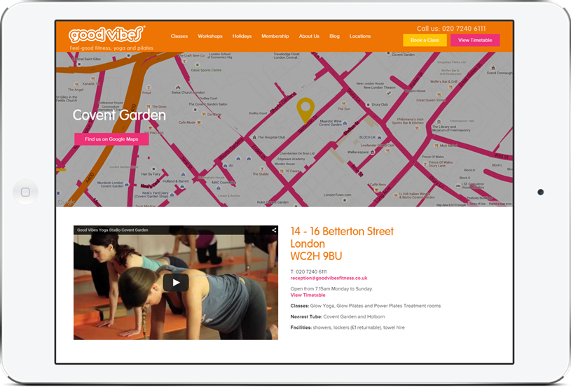Click The Hospital Club map marker
The width and height of the screenshot is (571, 387).
(x=254, y=137)
